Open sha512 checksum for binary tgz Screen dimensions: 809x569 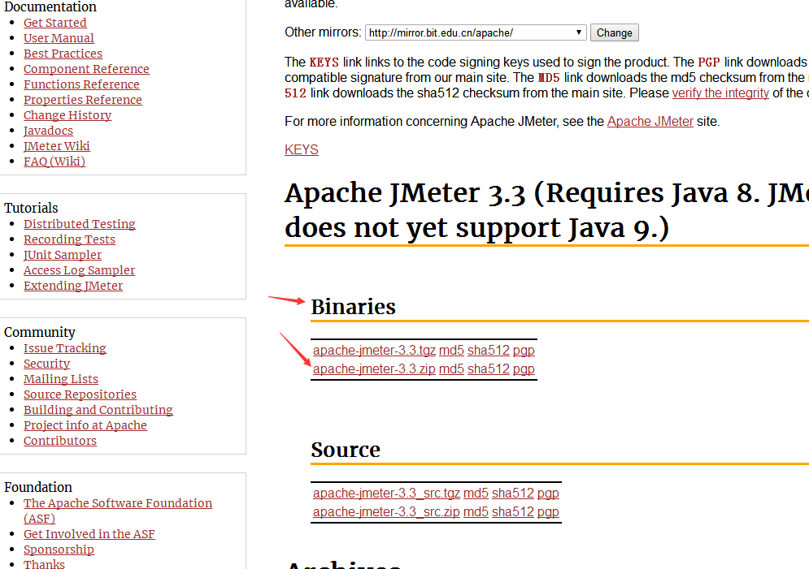[x=489, y=350]
